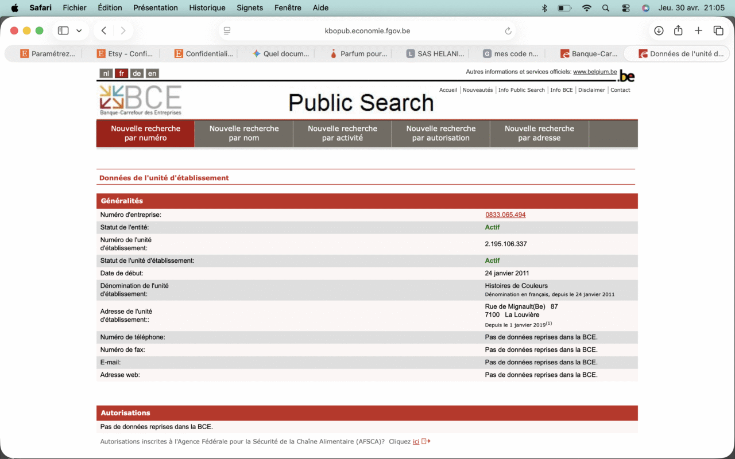Switch language to nl

click(x=106, y=73)
